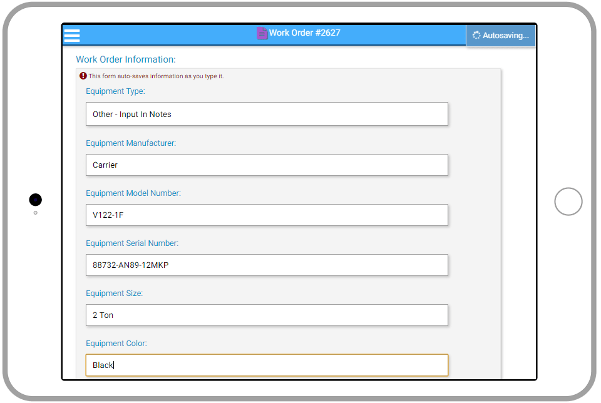
Task: Click the Equipment Manufacturer label
Action: [130, 143]
